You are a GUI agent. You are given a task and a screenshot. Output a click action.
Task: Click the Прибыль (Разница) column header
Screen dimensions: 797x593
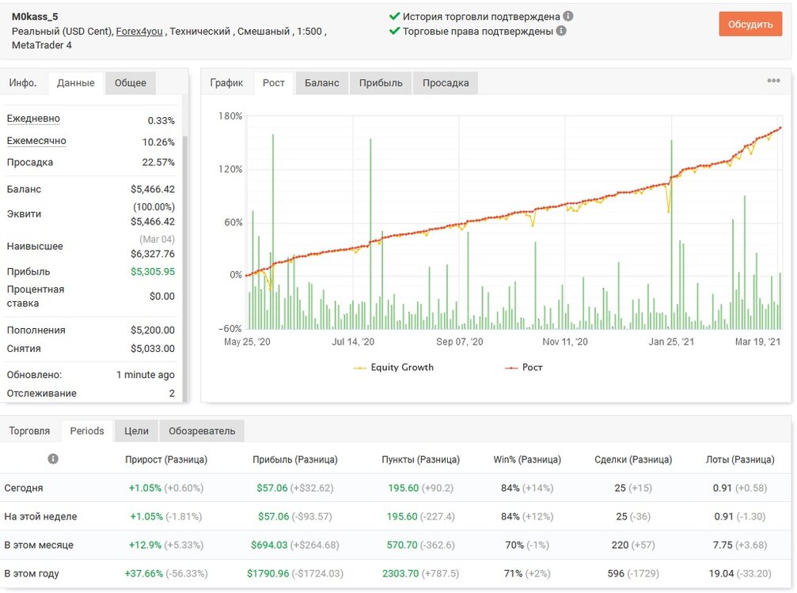click(x=294, y=459)
